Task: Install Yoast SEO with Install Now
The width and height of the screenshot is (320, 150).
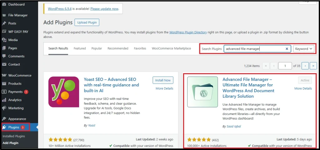Action: pyautogui.click(x=163, y=80)
